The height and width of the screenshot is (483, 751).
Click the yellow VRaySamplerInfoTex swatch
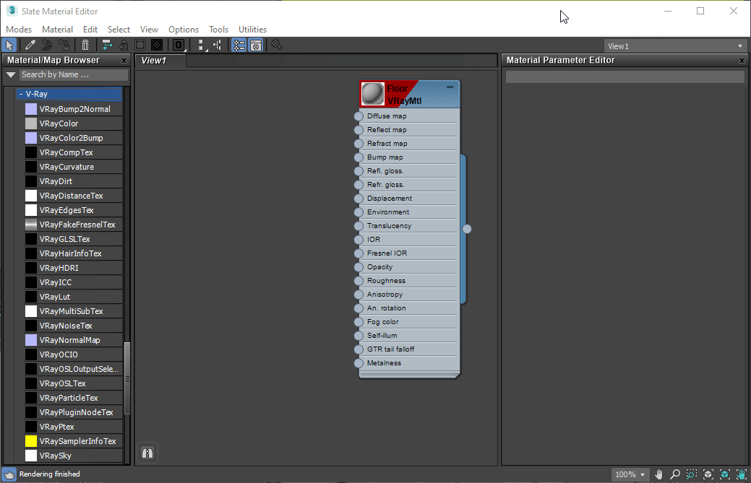tap(31, 441)
